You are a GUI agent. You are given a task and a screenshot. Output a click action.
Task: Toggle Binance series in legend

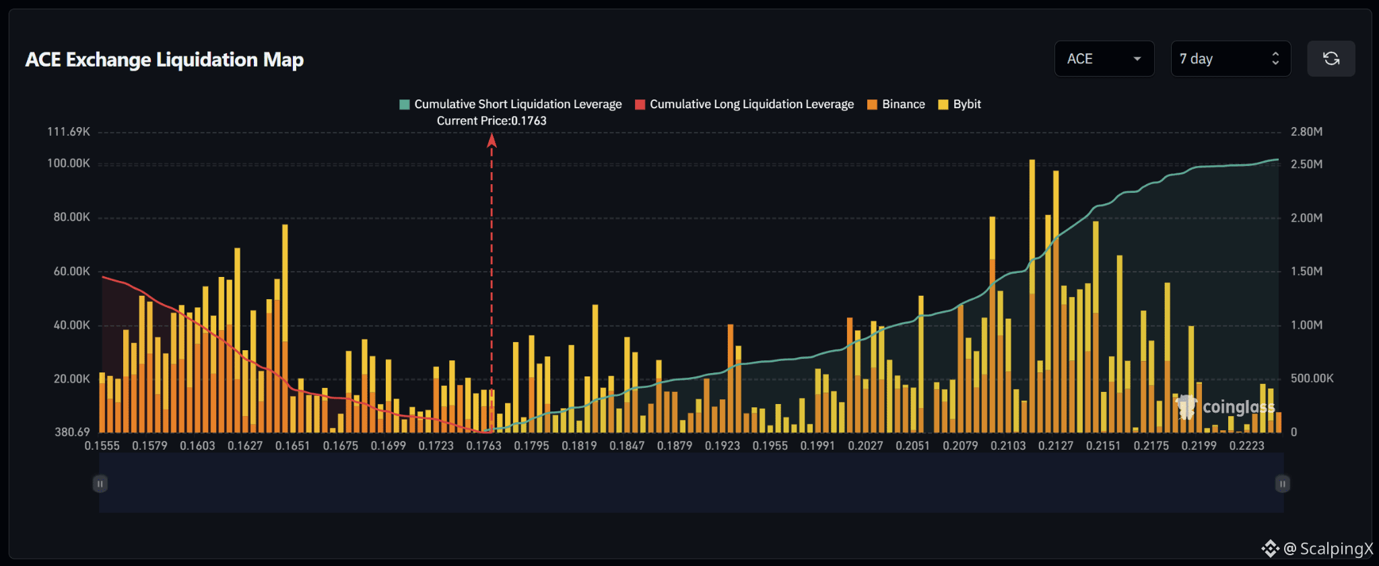(896, 104)
